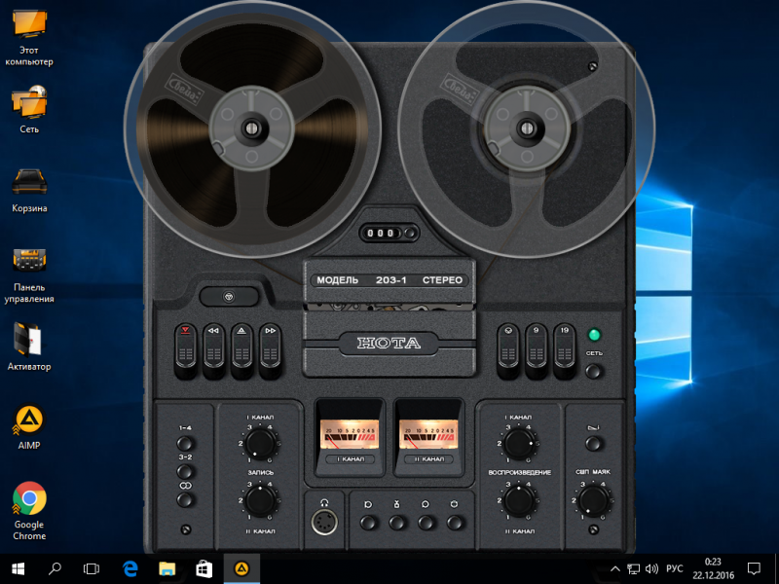Image resolution: width=779 pixels, height=584 pixels.
Task: Push the round button above СШП МАЯК label
Action: (593, 443)
